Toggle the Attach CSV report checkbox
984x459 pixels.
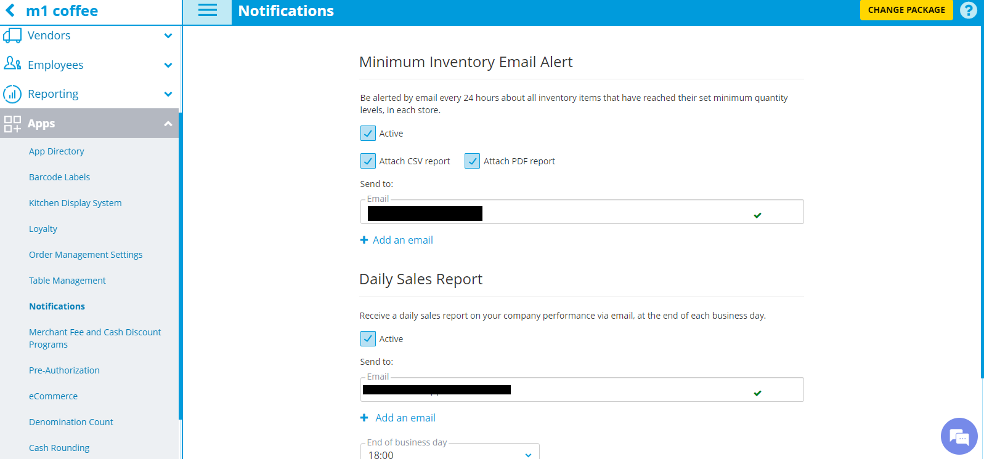coord(368,161)
